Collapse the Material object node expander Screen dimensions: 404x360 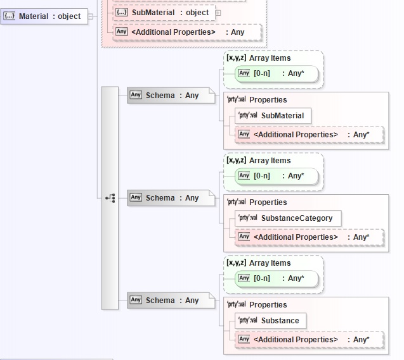tap(92, 16)
